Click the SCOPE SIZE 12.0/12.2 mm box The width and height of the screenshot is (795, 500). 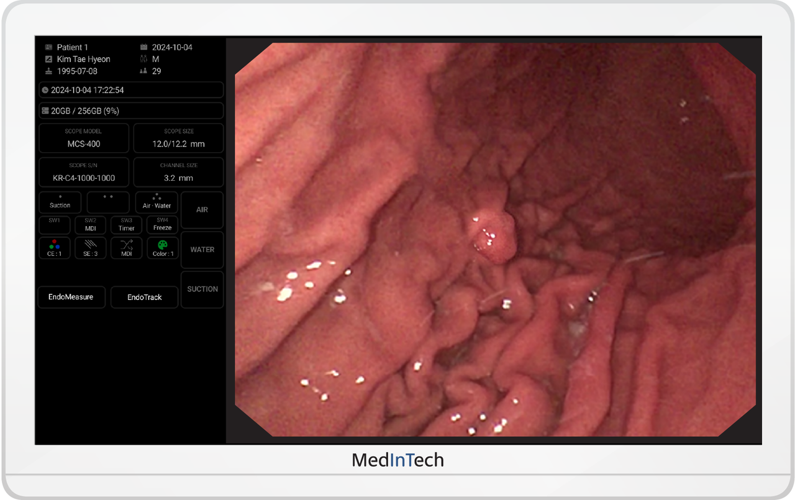[x=179, y=138]
